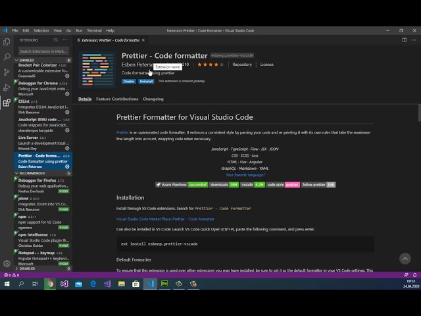Open the Selection menu
The width and height of the screenshot is (421, 316).
click(41, 31)
